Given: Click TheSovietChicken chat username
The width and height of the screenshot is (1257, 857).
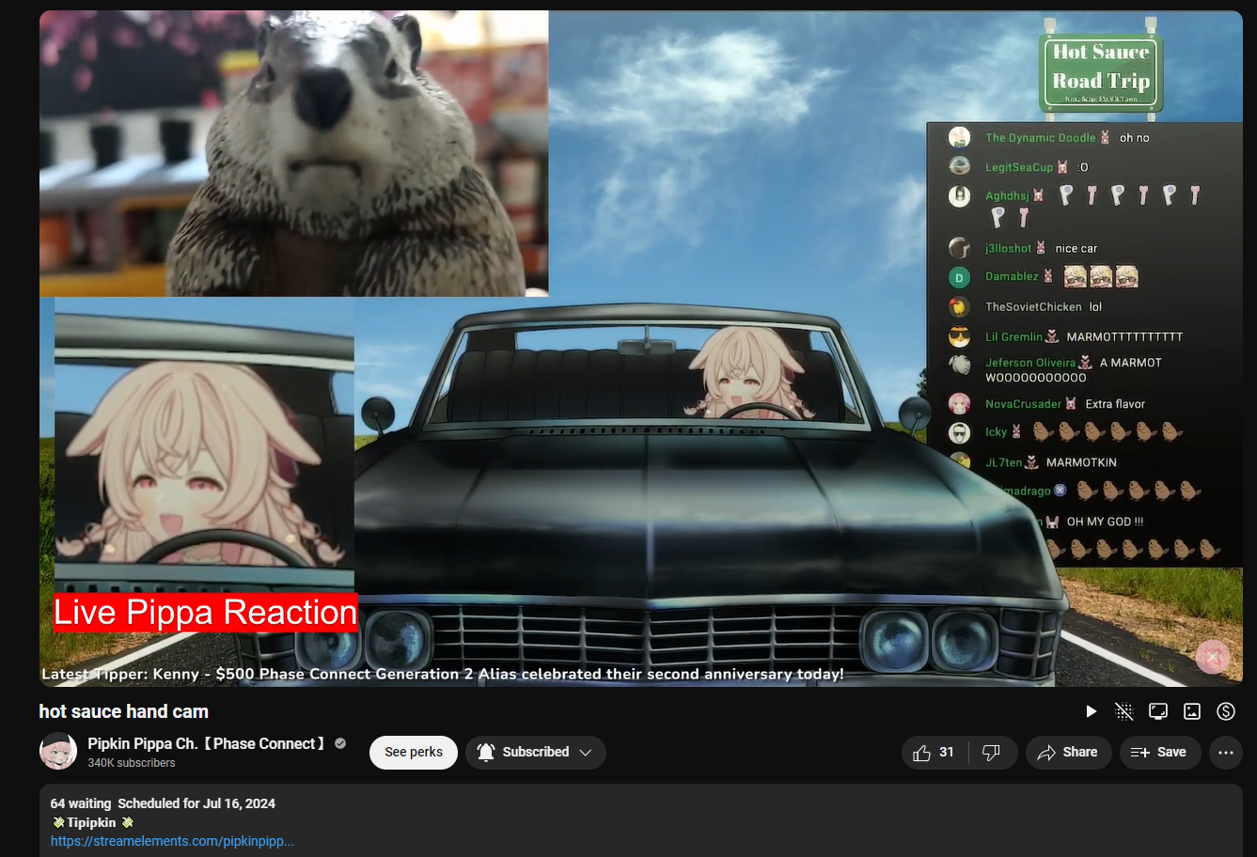Looking at the screenshot, I should (x=1033, y=306).
